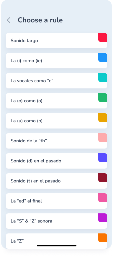Click the magenta swatch on La "S" & "Z" sonora
Image resolution: width=113 pixels, height=257 pixels.
pos(103,218)
